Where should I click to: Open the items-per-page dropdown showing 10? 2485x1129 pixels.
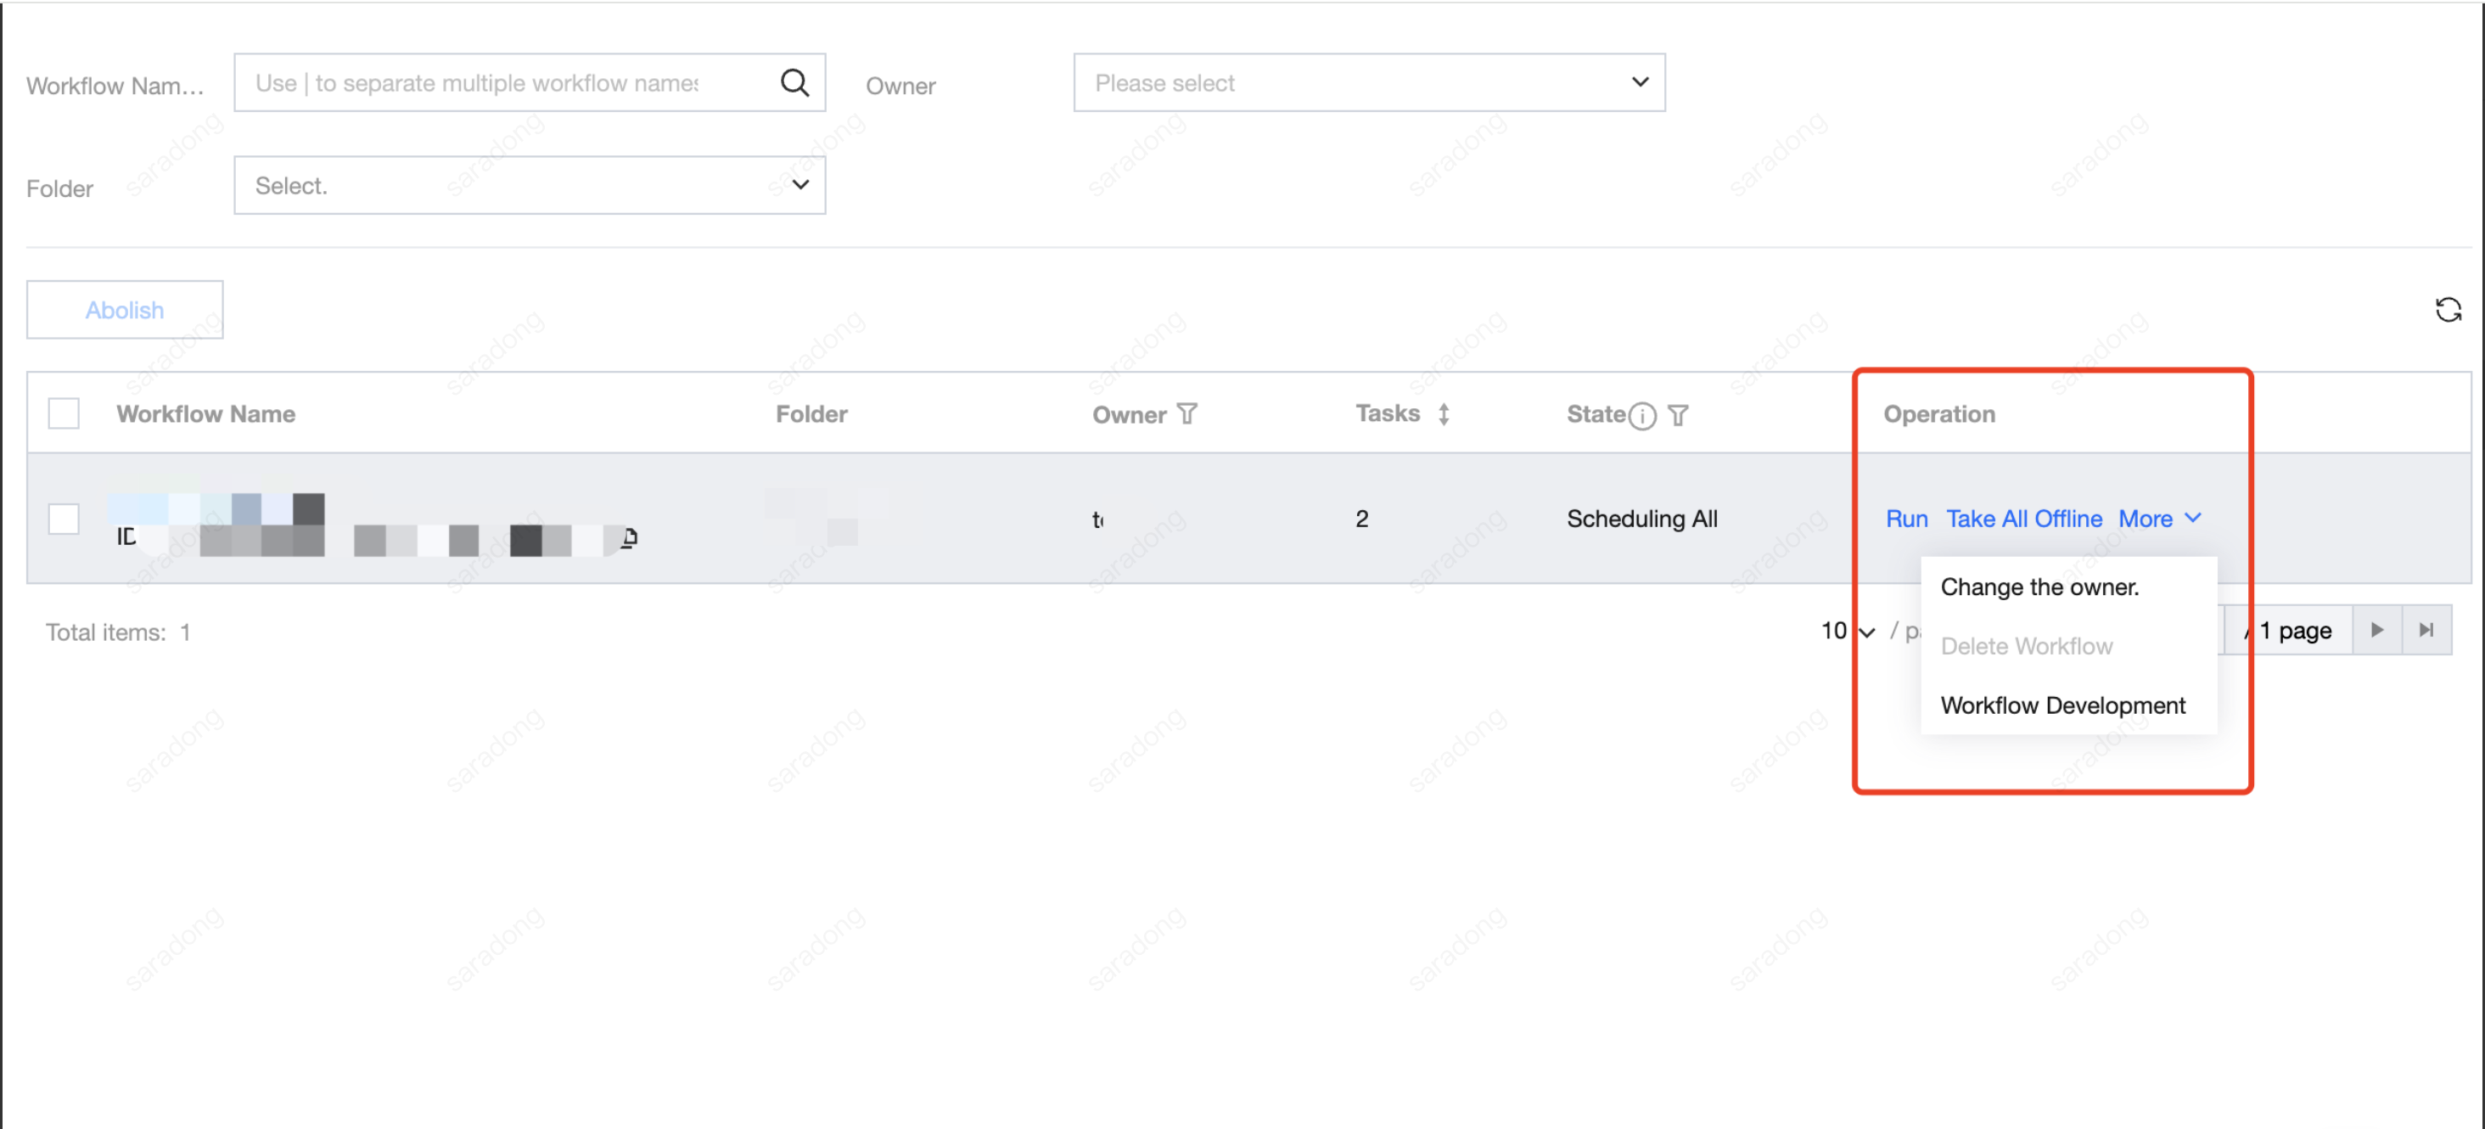(1847, 631)
